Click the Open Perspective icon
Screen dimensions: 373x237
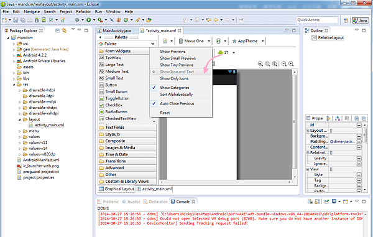[346, 21]
